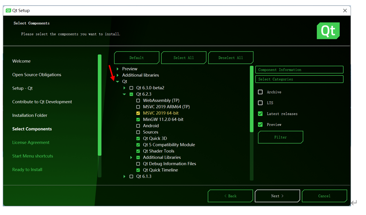This screenshot has width=366, height=215.
Task: Toggle Additional Libraries partial checkbox
Action: (138, 158)
